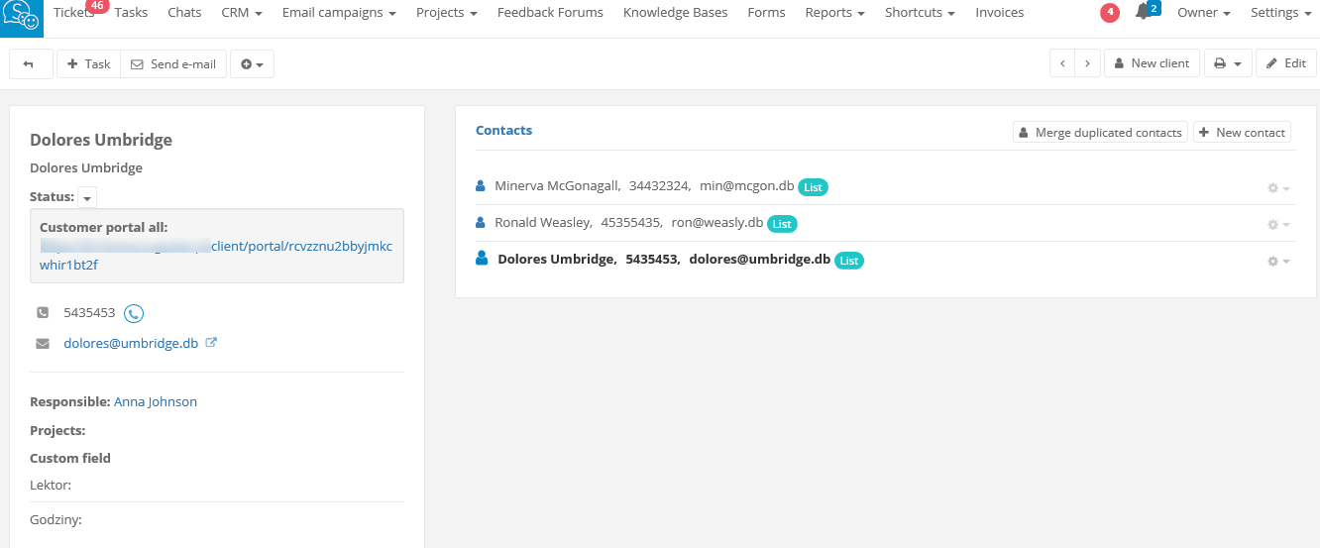
Task: Open the notification bell icon
Action: tap(1144, 13)
